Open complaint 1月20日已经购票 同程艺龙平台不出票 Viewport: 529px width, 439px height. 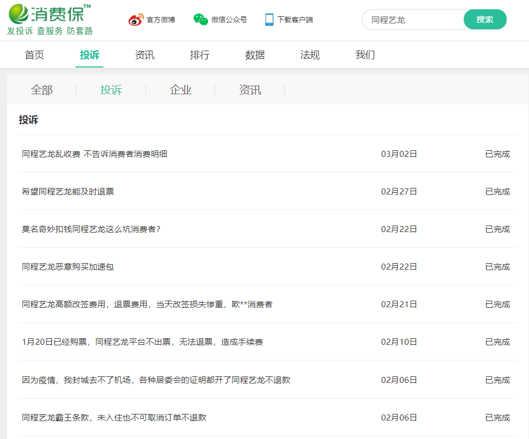point(142,342)
